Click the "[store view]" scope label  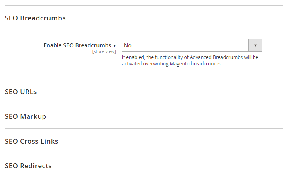click(x=104, y=51)
